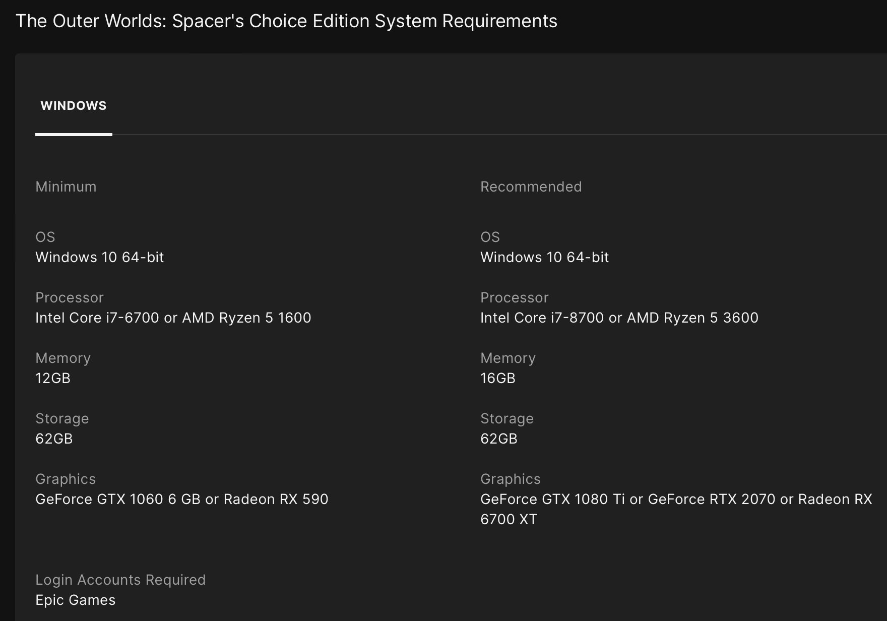Click the System Requirements page heading

click(286, 21)
